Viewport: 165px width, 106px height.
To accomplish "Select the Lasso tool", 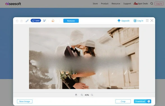I will click(36, 21).
